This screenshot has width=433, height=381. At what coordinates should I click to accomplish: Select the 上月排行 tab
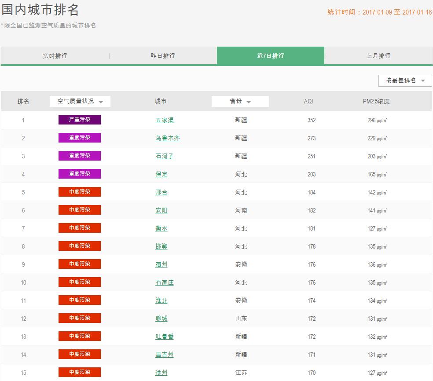378,56
